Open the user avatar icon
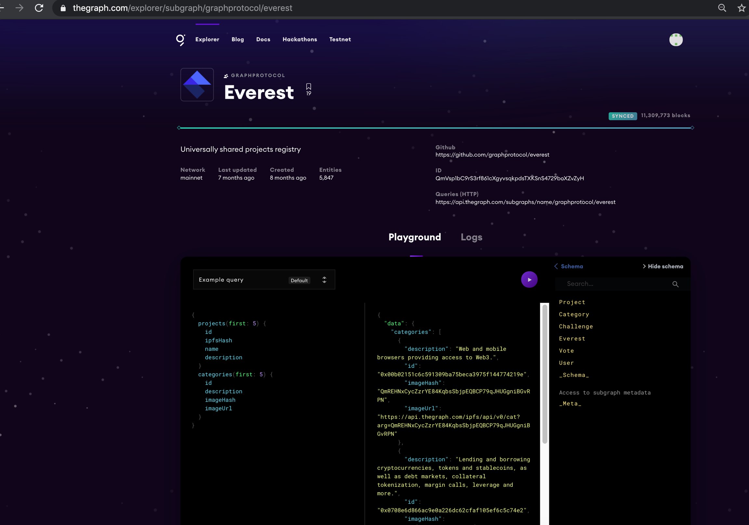The image size is (749, 525). click(676, 40)
